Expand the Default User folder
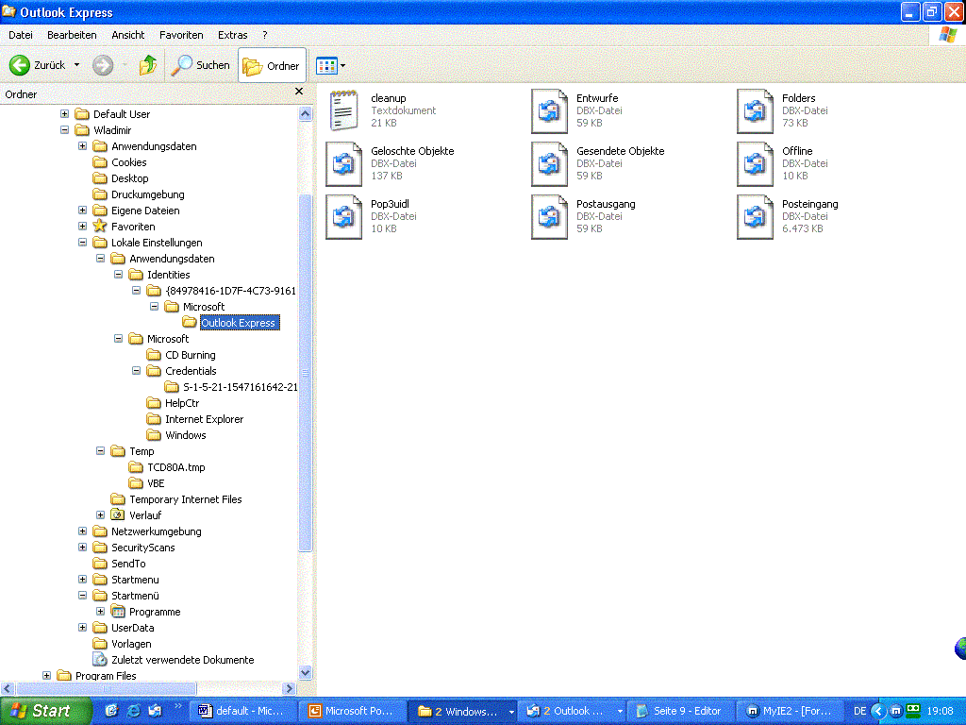966x725 pixels. click(65, 114)
